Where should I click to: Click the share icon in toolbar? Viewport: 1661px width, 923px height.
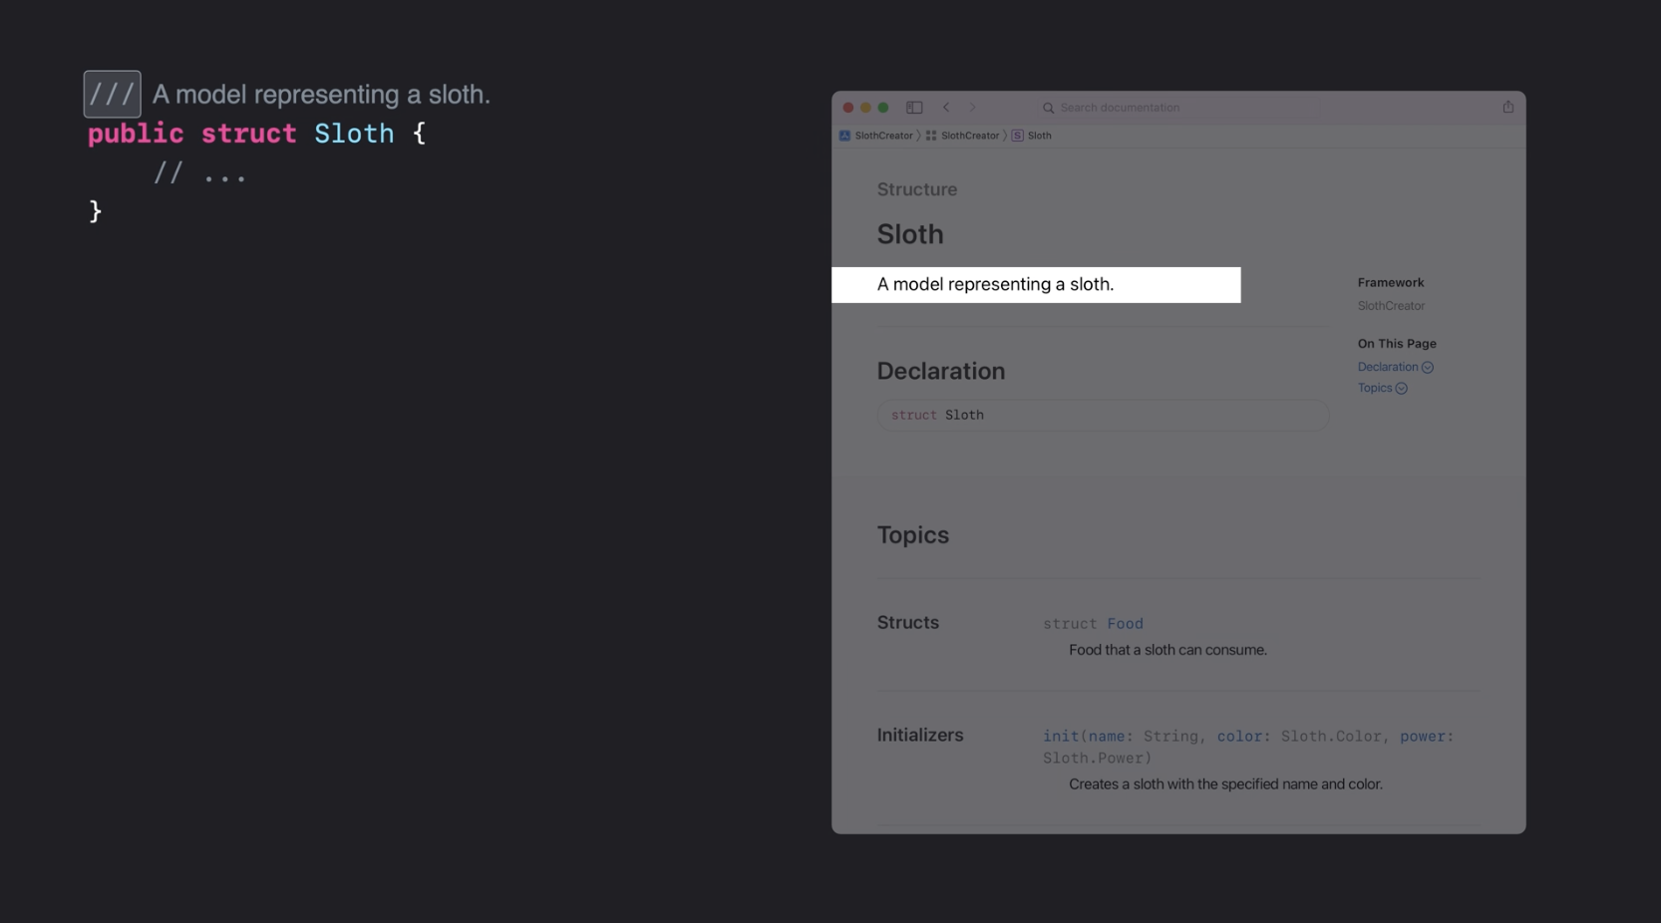[1508, 107]
